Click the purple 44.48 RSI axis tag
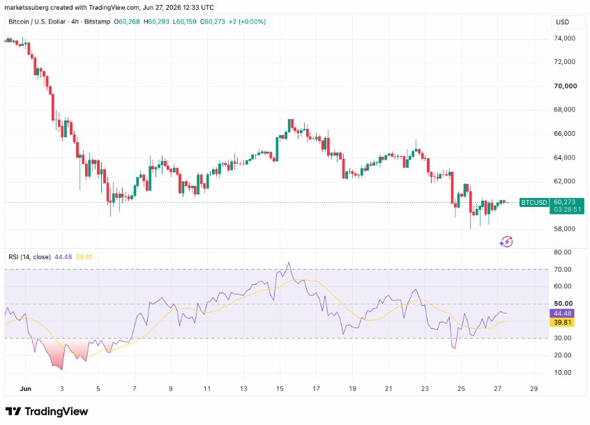The width and height of the screenshot is (590, 425). pos(562,314)
